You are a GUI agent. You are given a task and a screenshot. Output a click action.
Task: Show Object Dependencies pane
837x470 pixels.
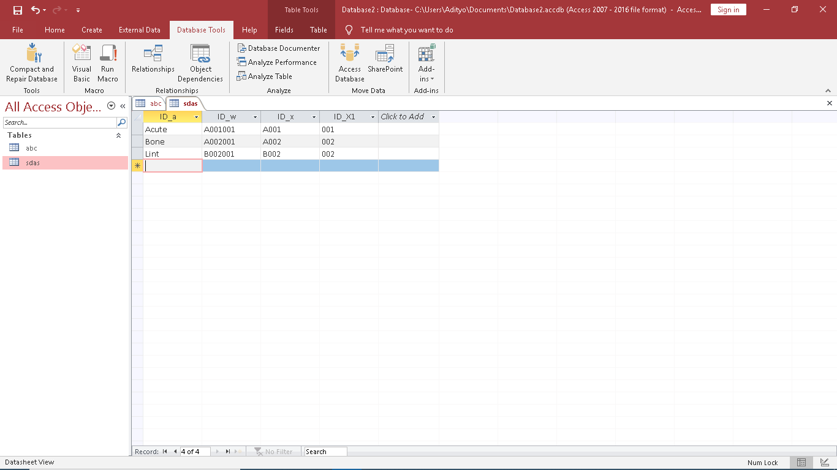(x=200, y=54)
